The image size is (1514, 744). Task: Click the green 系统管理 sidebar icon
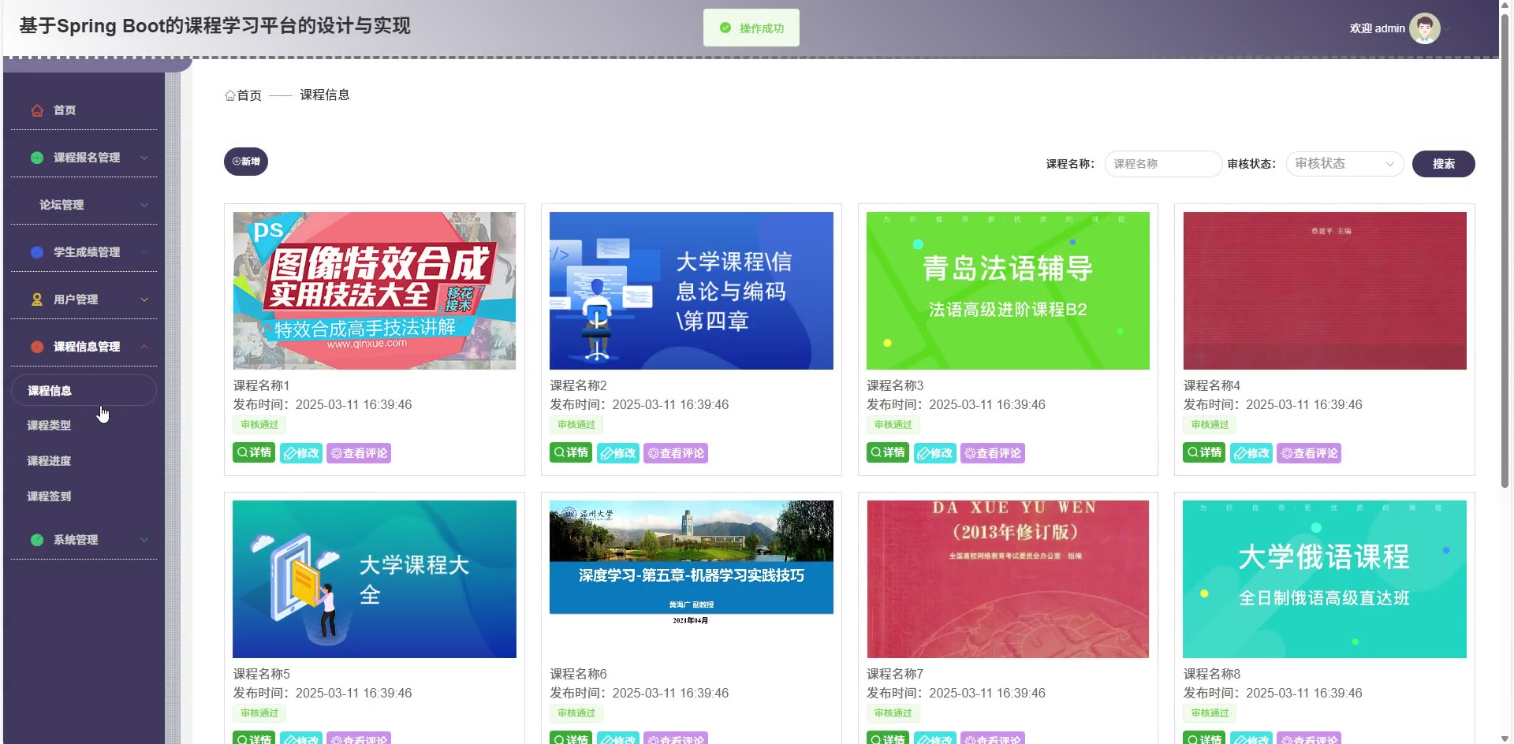(x=37, y=540)
